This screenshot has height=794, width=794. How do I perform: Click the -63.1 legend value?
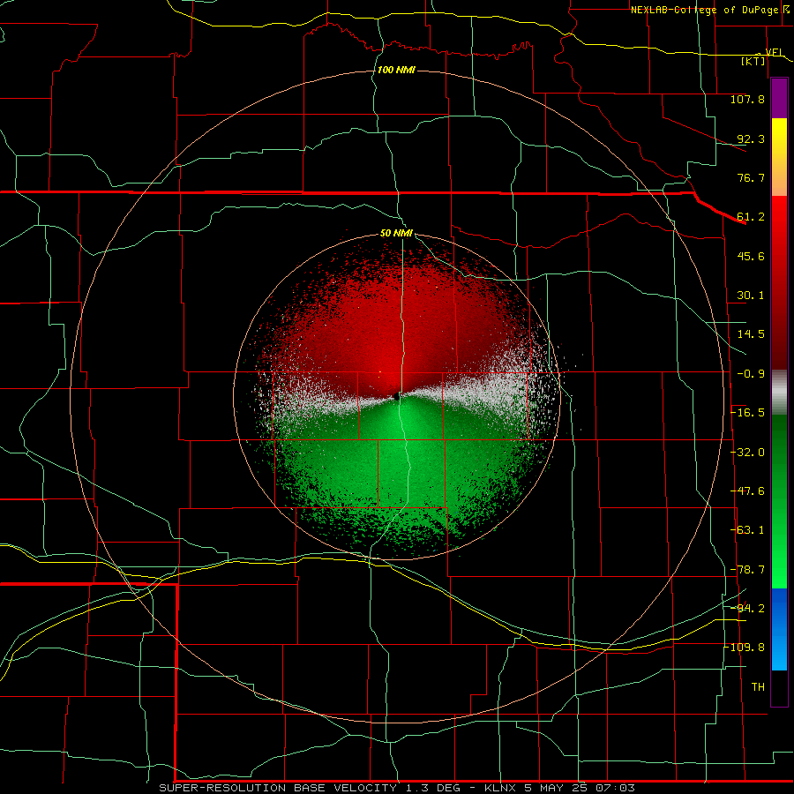pyautogui.click(x=747, y=530)
